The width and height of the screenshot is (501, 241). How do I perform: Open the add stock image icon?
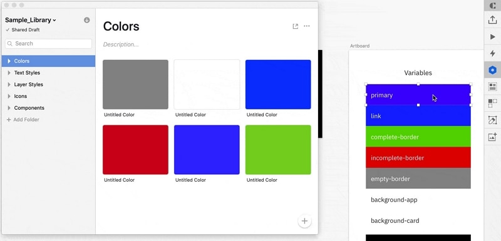(x=492, y=137)
